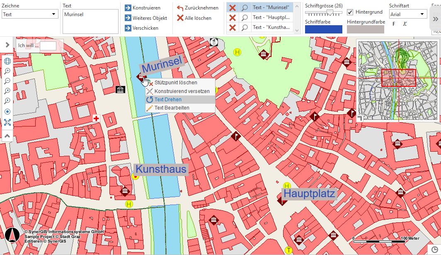Delete the Text "Murinsel" entry with red X
441x255 pixels.
click(x=233, y=8)
